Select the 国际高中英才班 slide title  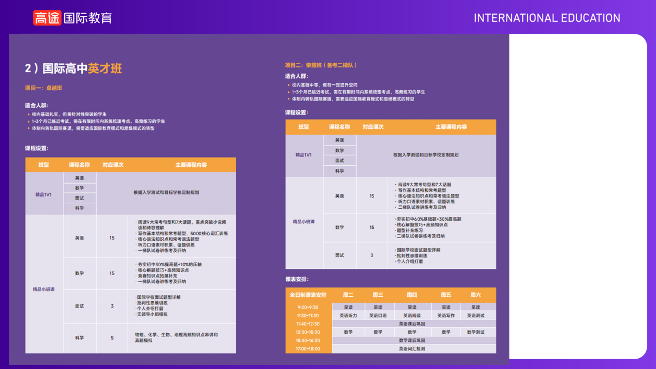[73, 68]
